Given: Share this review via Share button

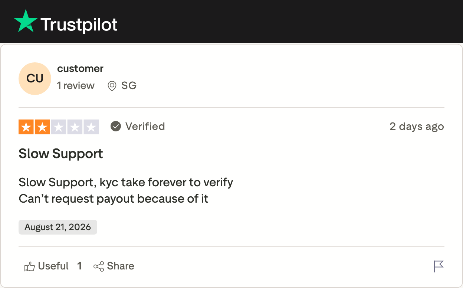Looking at the screenshot, I should 114,266.
